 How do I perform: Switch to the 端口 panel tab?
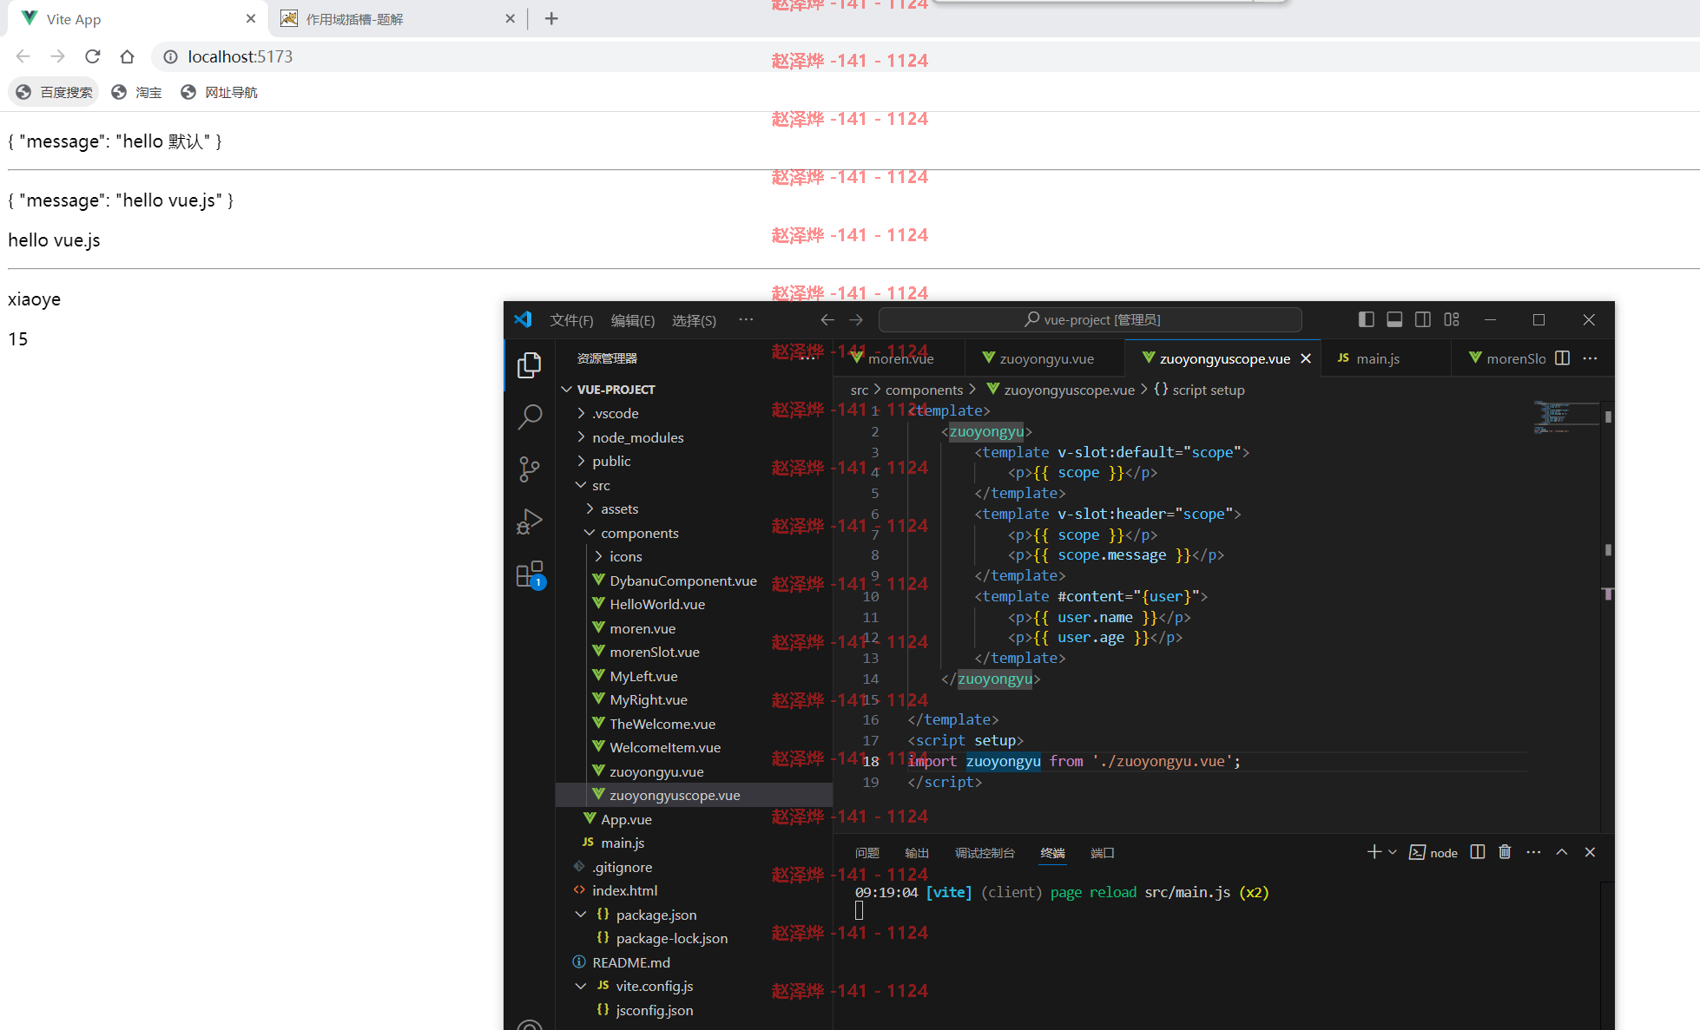1102,853
